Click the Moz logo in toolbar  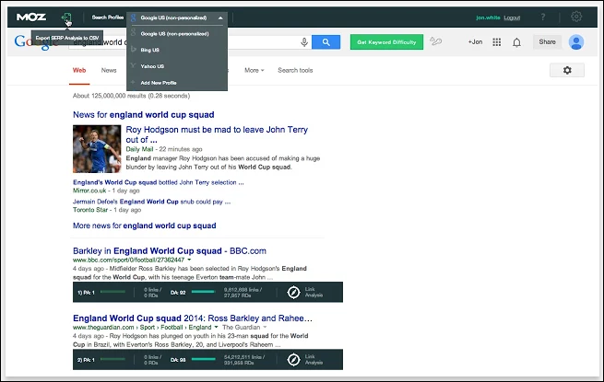pyautogui.click(x=30, y=17)
